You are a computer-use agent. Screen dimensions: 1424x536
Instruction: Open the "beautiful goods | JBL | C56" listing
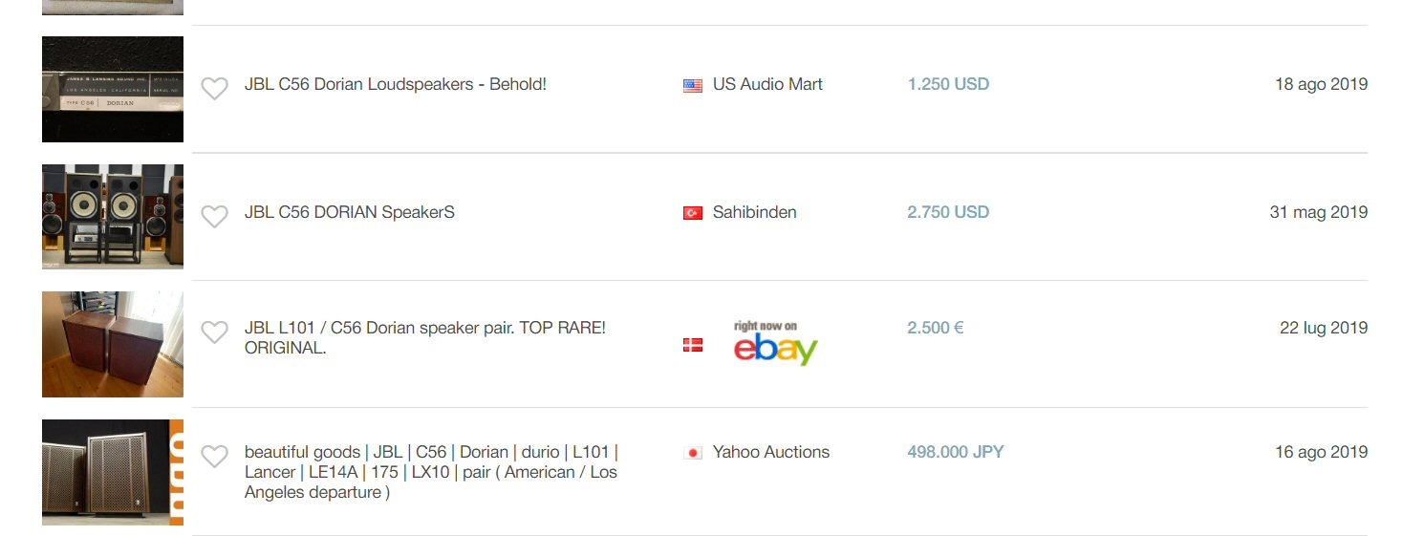point(430,472)
